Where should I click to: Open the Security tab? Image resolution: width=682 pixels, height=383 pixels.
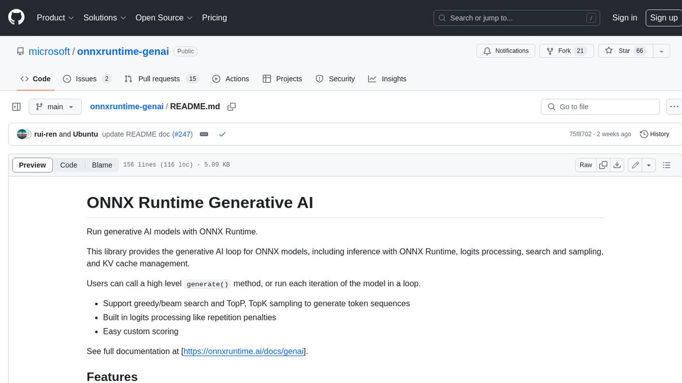tap(335, 79)
